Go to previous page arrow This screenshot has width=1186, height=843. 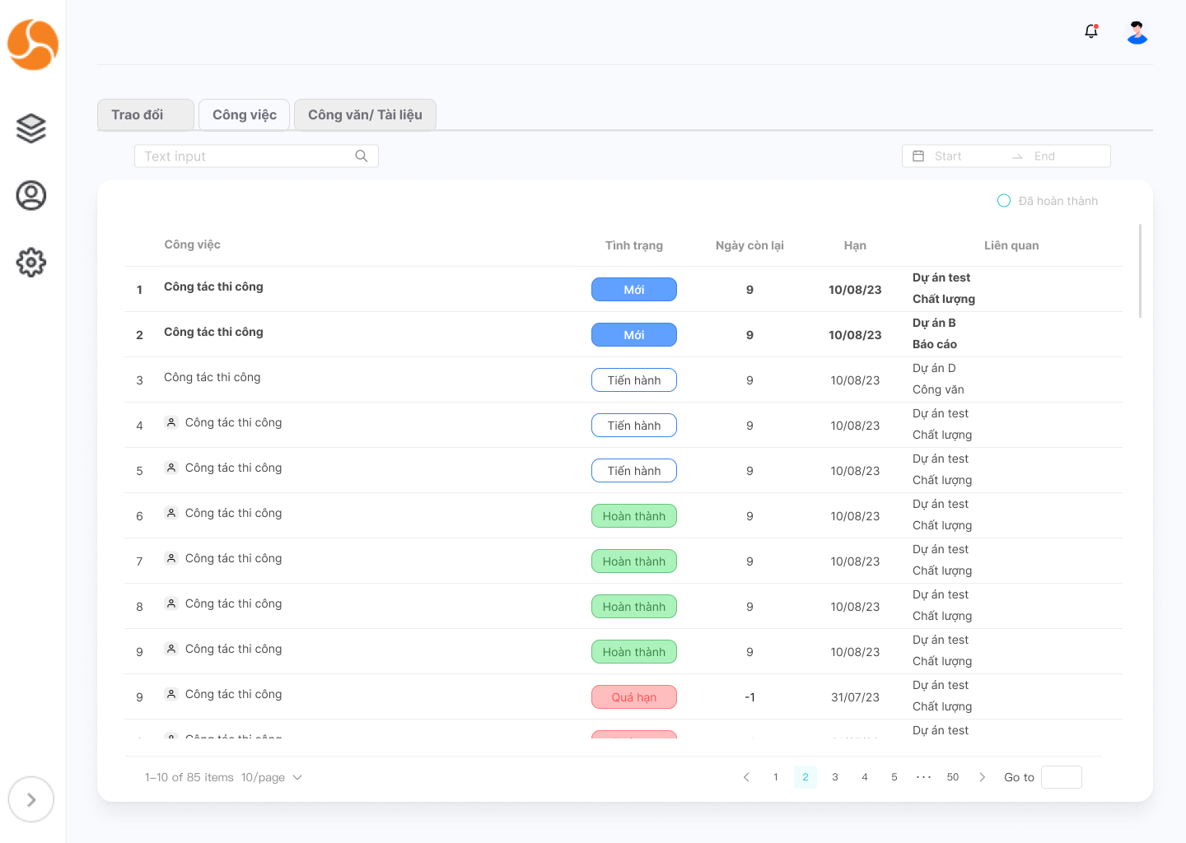pyautogui.click(x=746, y=777)
